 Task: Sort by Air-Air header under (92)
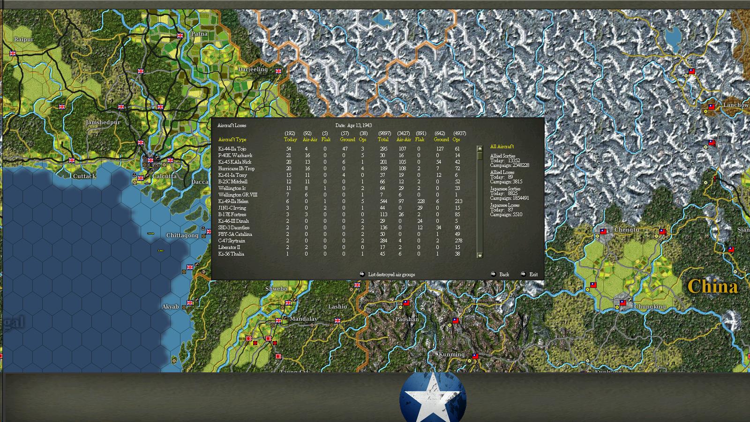(310, 140)
